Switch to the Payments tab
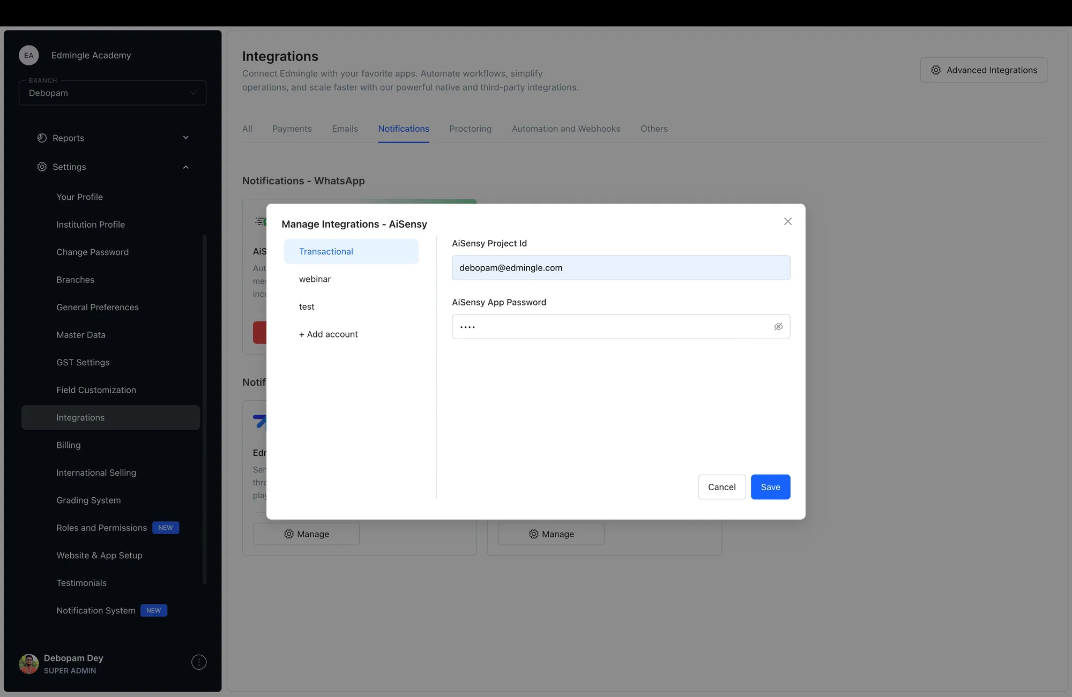The image size is (1072, 697). tap(292, 129)
